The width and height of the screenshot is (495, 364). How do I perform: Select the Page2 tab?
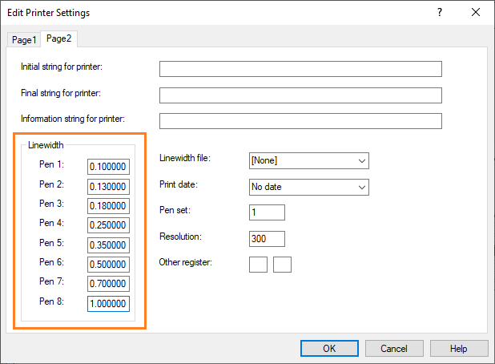click(x=60, y=38)
